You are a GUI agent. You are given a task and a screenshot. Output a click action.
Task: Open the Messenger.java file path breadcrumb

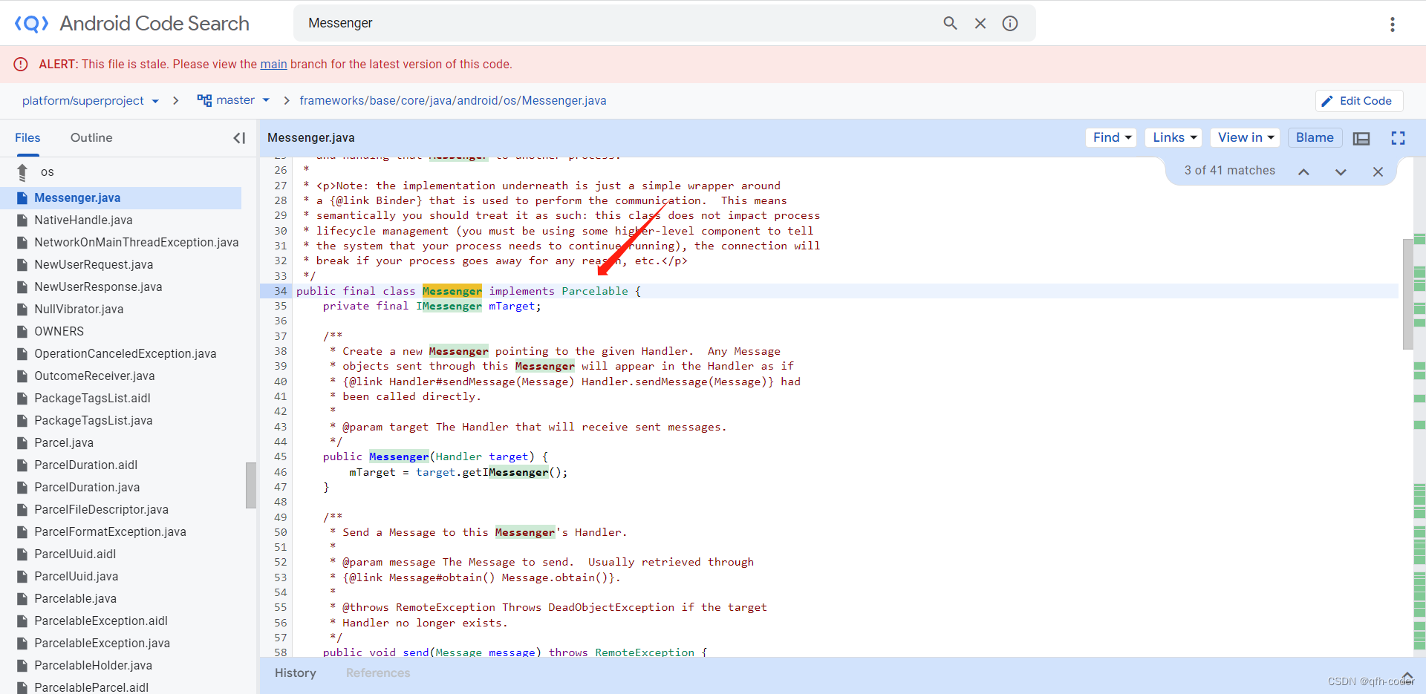tap(453, 101)
